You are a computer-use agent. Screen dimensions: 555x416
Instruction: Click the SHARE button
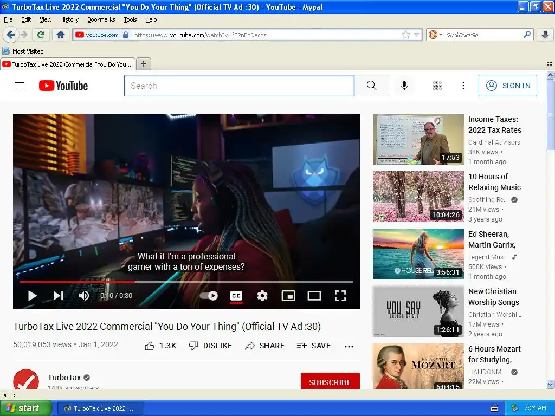click(x=264, y=346)
